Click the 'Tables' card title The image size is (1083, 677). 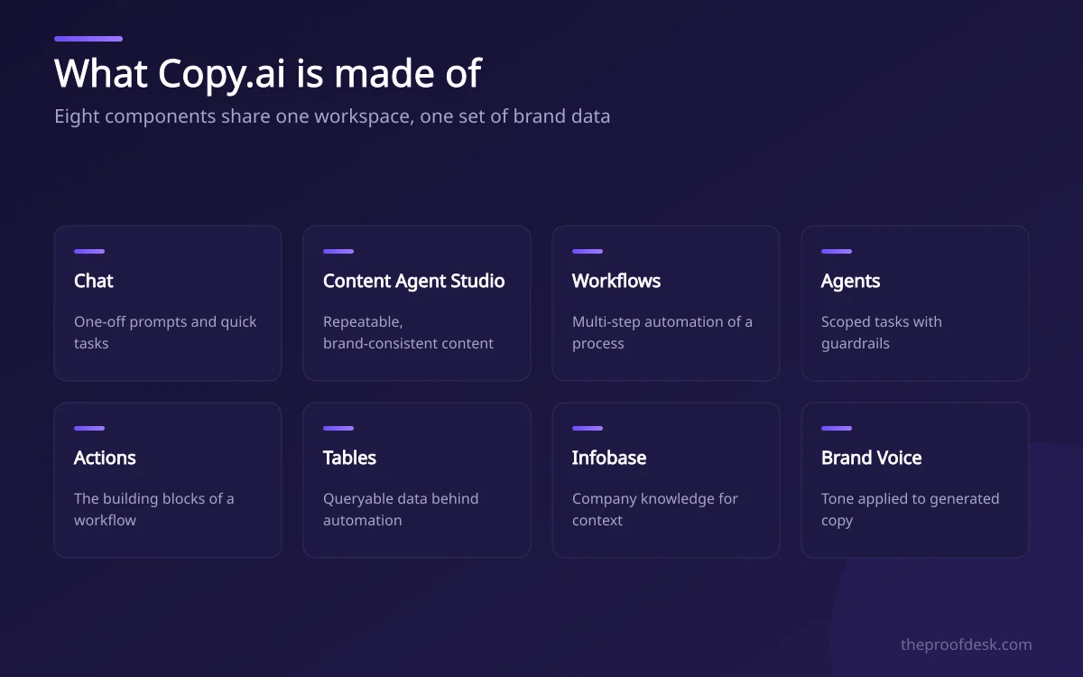[349, 458]
